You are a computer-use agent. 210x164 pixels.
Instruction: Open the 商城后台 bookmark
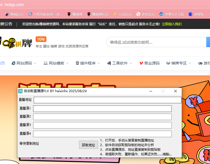(14, 14)
